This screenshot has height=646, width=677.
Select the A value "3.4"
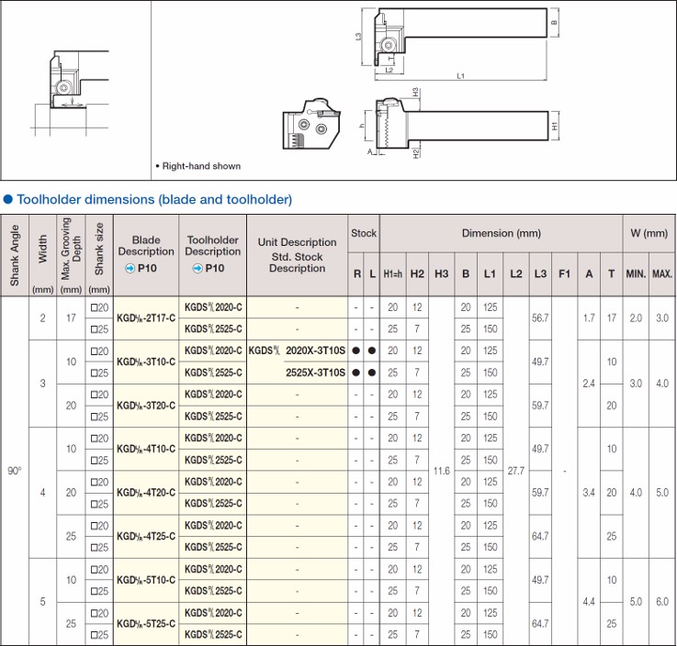pyautogui.click(x=589, y=493)
